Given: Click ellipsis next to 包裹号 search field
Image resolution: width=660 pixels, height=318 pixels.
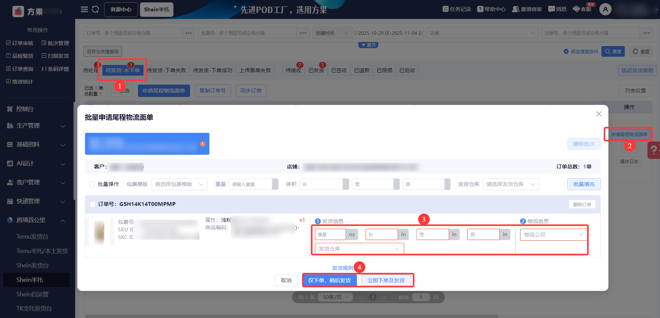Looking at the screenshot, I should coord(303,33).
